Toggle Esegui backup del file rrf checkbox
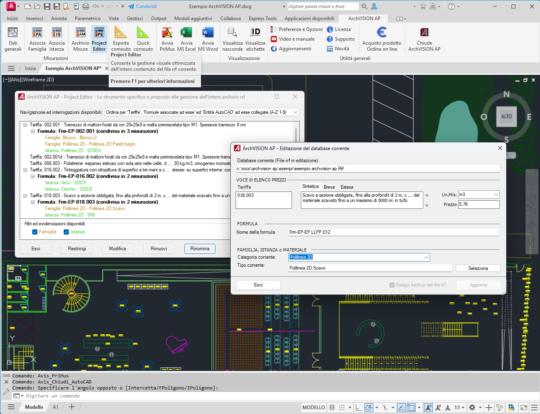Image resolution: width=540 pixels, height=414 pixels. tap(392, 285)
